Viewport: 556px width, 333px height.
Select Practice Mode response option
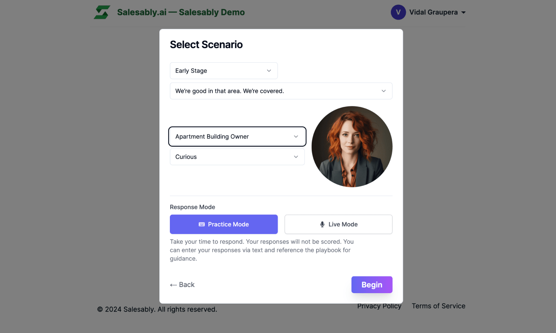coord(224,224)
